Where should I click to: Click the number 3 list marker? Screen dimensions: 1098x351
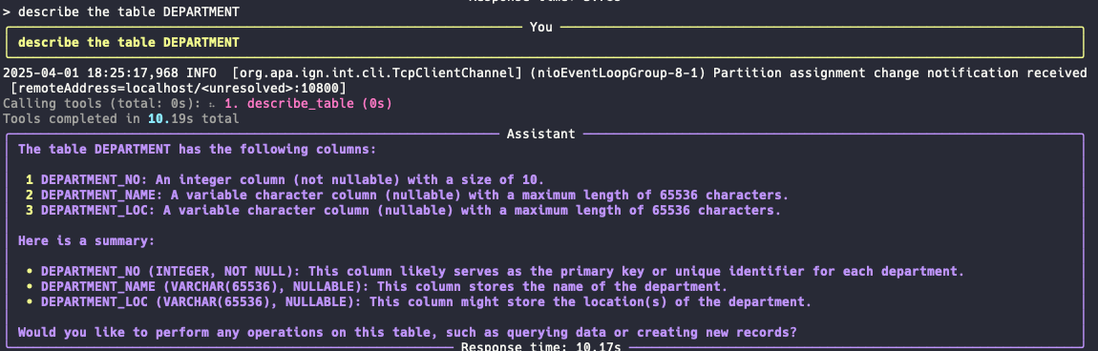click(x=30, y=210)
